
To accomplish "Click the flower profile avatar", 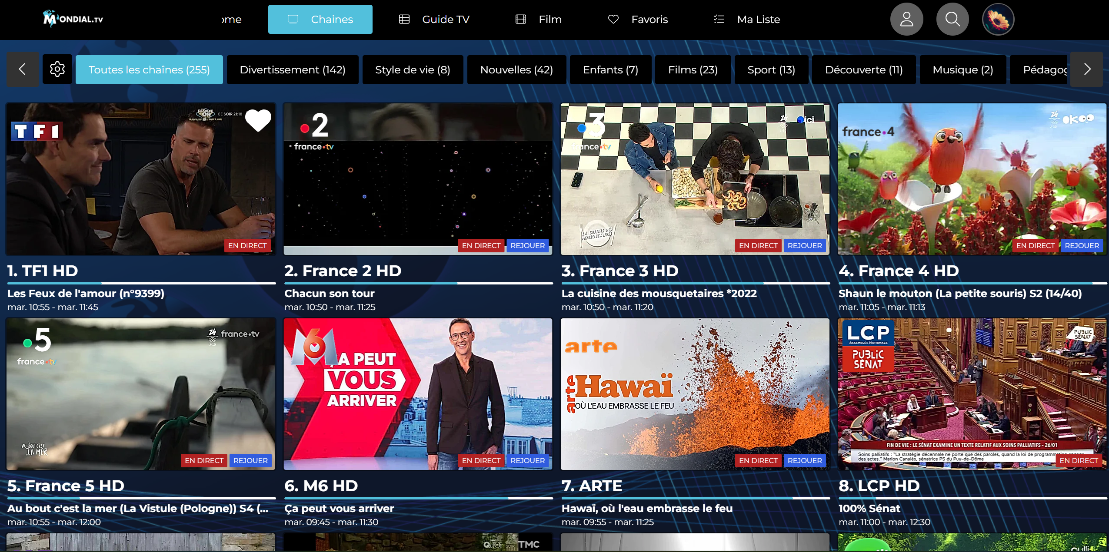I will pos(998,19).
